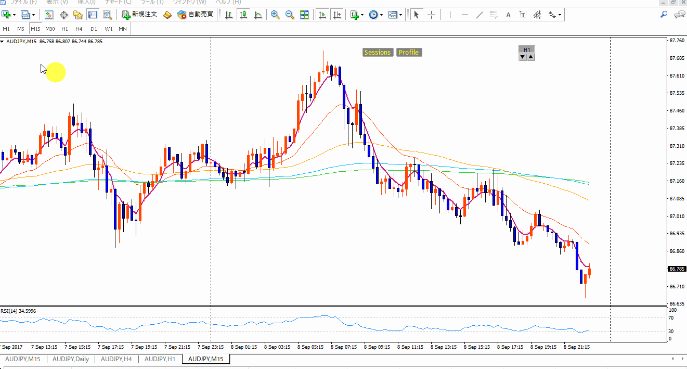The width and height of the screenshot is (687, 369).
Task: Click the zoom out magnifier icon
Action: 290,15
